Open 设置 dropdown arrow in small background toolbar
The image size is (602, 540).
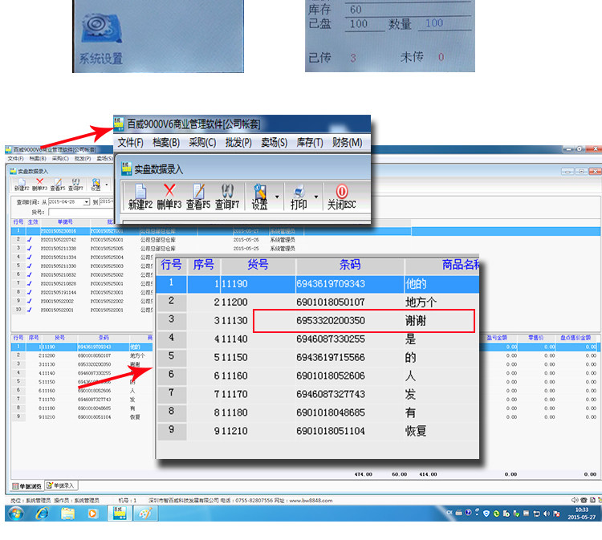click(x=106, y=185)
